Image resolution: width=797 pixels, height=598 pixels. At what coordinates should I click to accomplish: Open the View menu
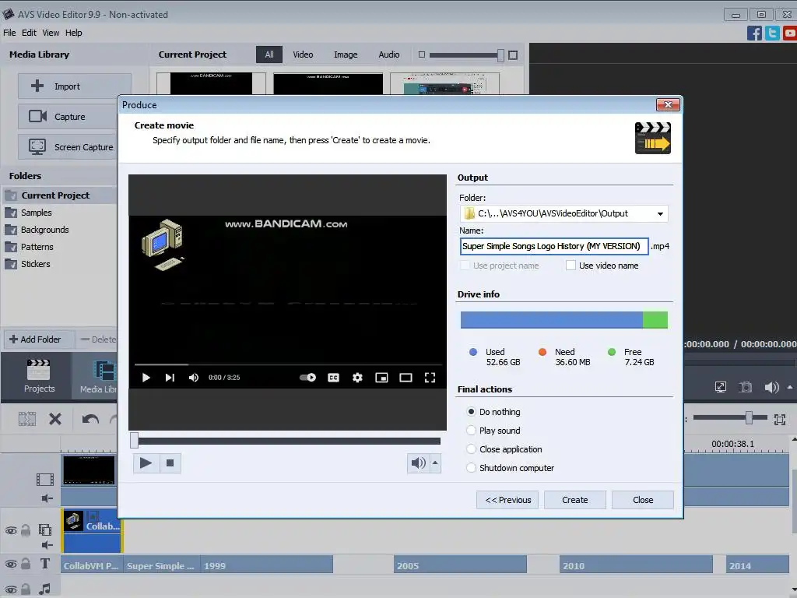[x=51, y=33]
